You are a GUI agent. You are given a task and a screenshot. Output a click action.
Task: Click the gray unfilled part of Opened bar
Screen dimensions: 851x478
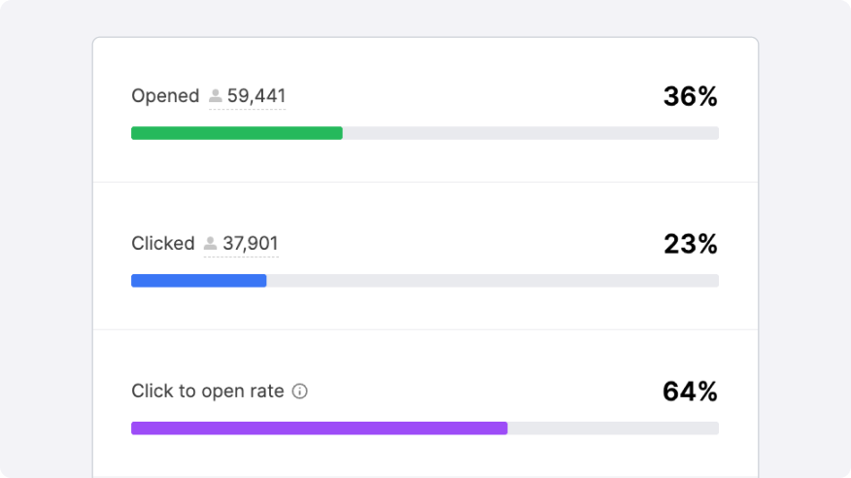(x=530, y=133)
